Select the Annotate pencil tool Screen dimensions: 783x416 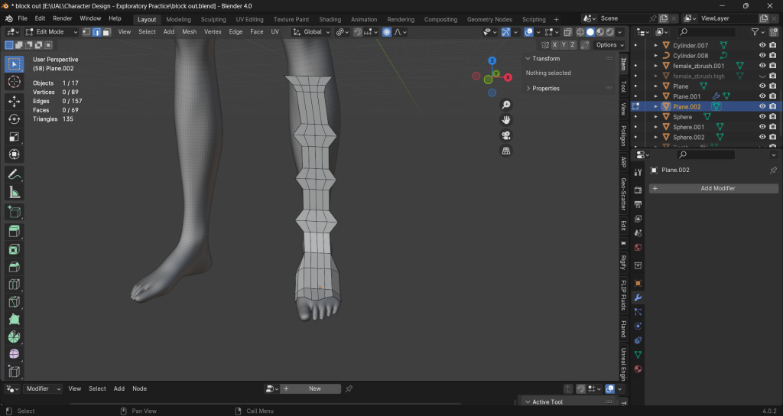point(14,174)
